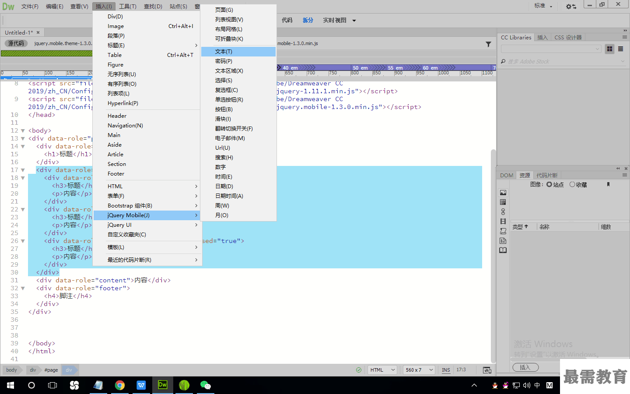Switch to the 插入 panel tab
The width and height of the screenshot is (630, 394).
[x=542, y=38]
